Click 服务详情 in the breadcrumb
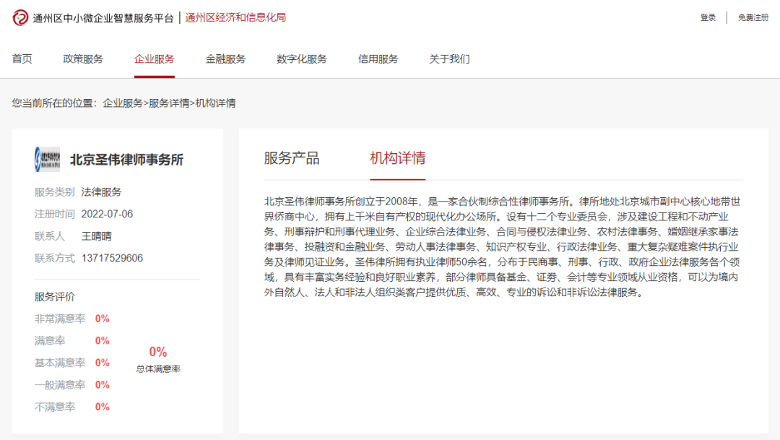Image resolution: width=780 pixels, height=440 pixels. (169, 103)
